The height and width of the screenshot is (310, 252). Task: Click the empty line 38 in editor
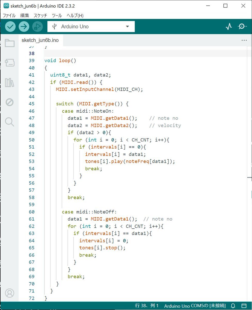click(x=146, y=53)
